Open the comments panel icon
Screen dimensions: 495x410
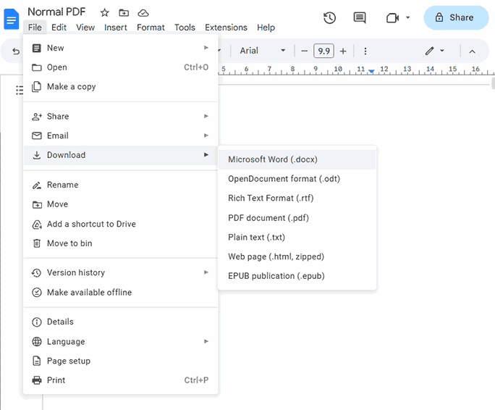pyautogui.click(x=360, y=17)
